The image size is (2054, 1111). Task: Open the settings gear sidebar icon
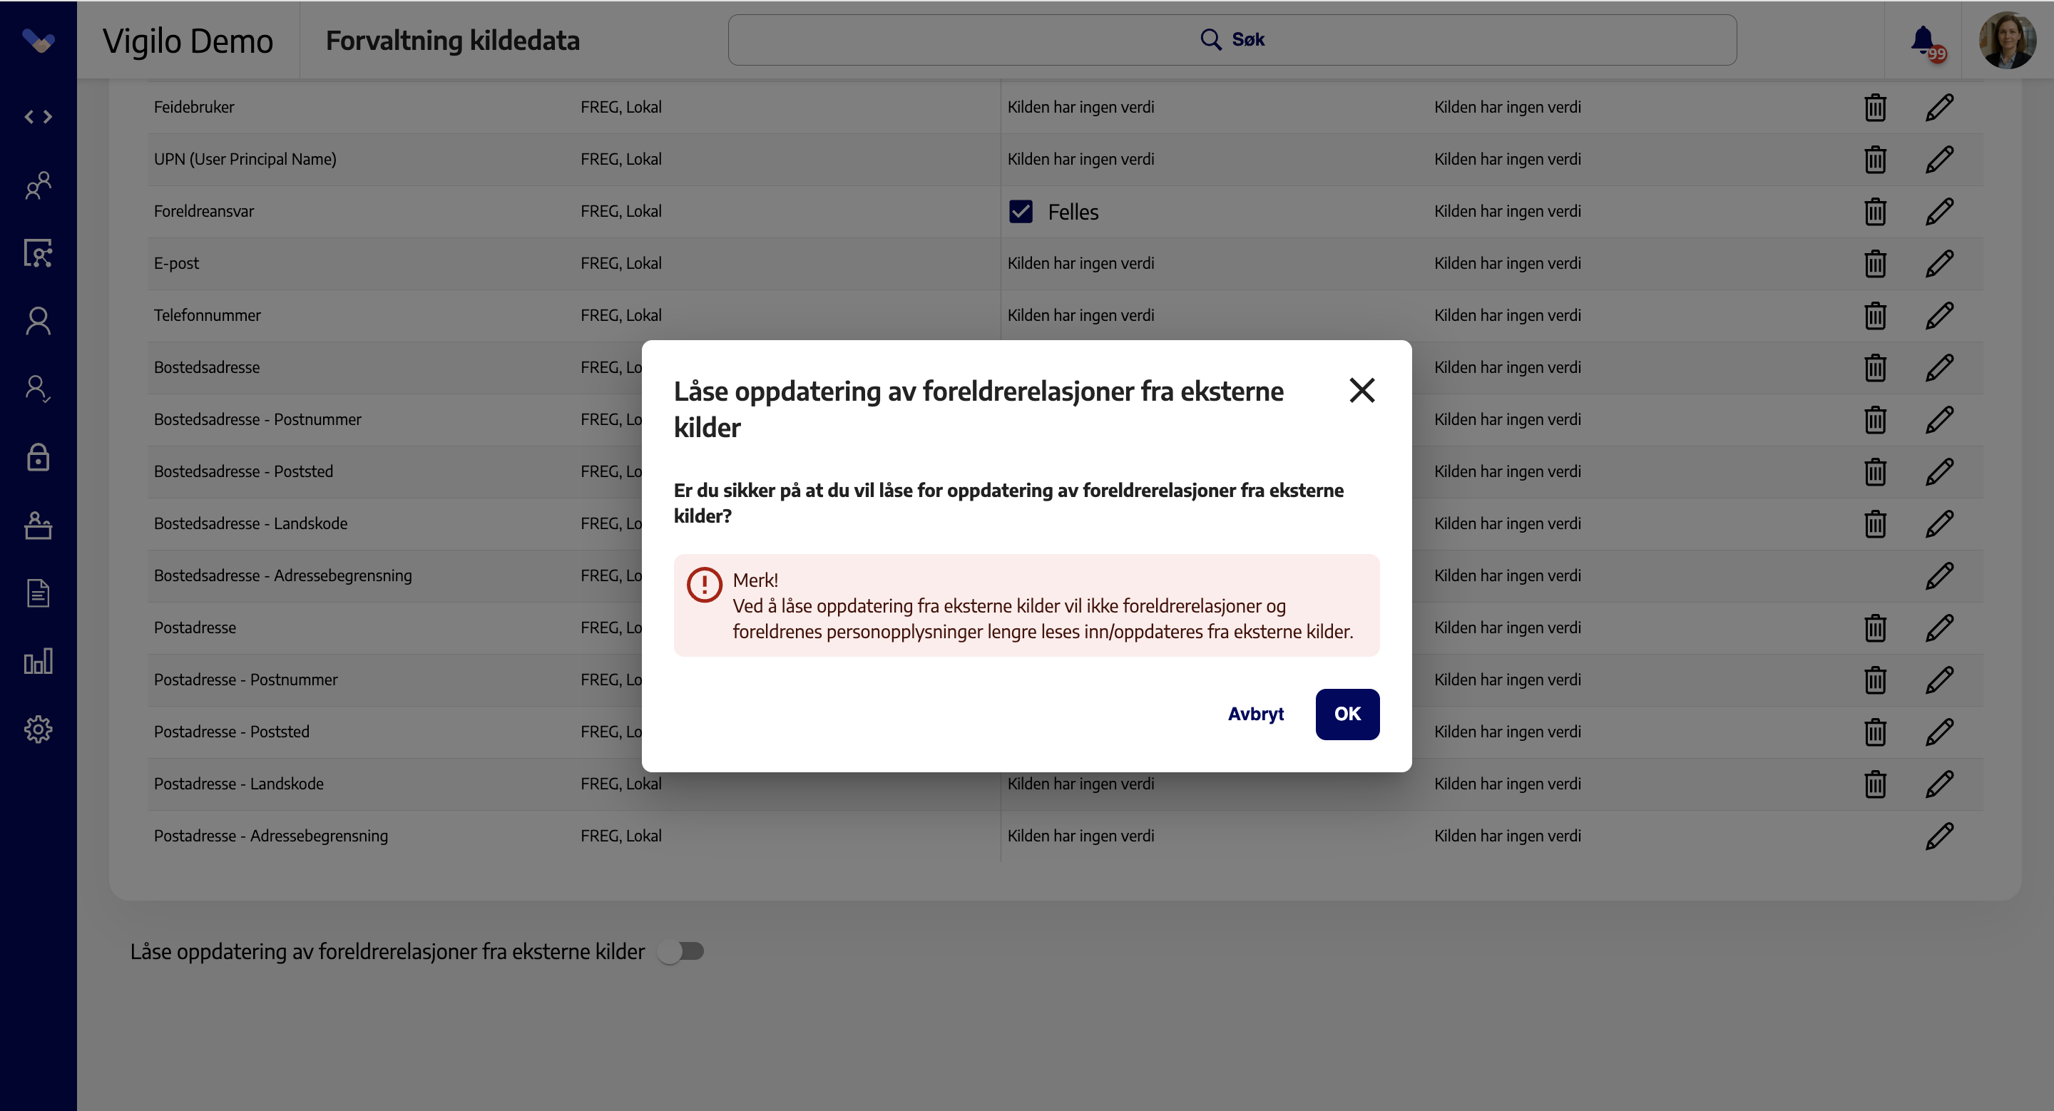click(x=39, y=729)
